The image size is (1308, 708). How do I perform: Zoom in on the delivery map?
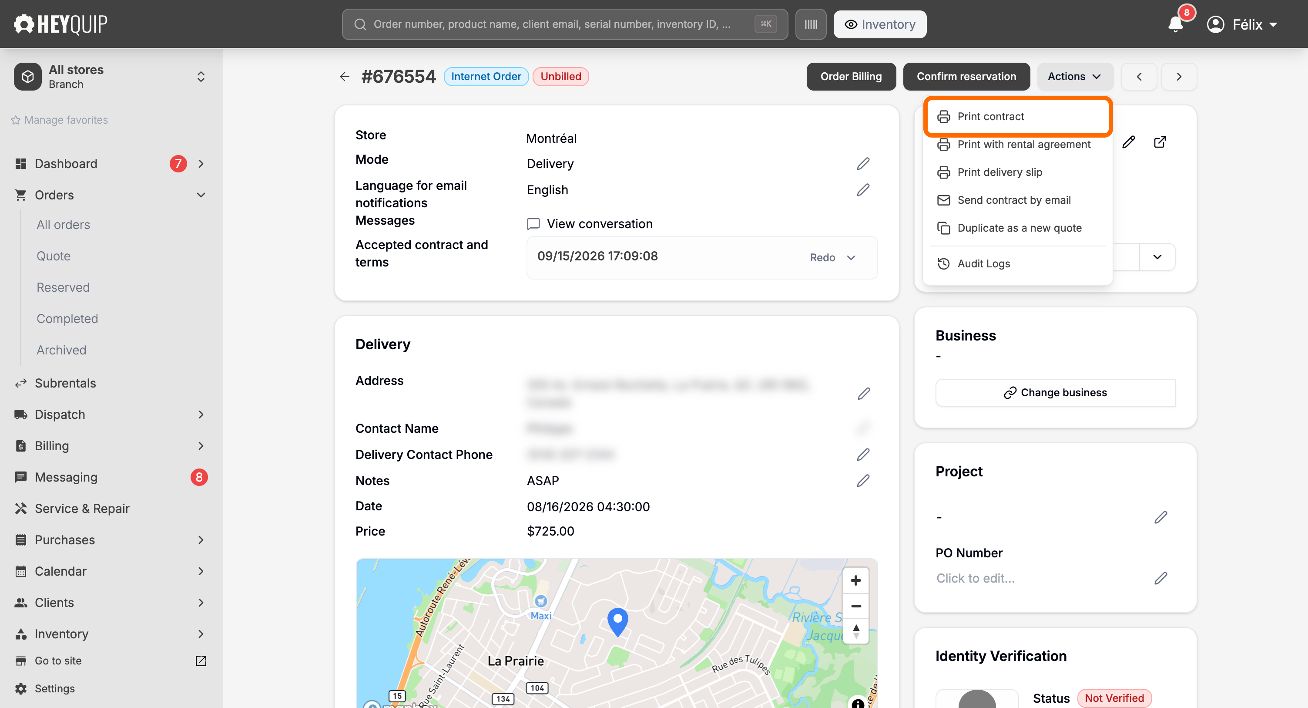click(855, 580)
